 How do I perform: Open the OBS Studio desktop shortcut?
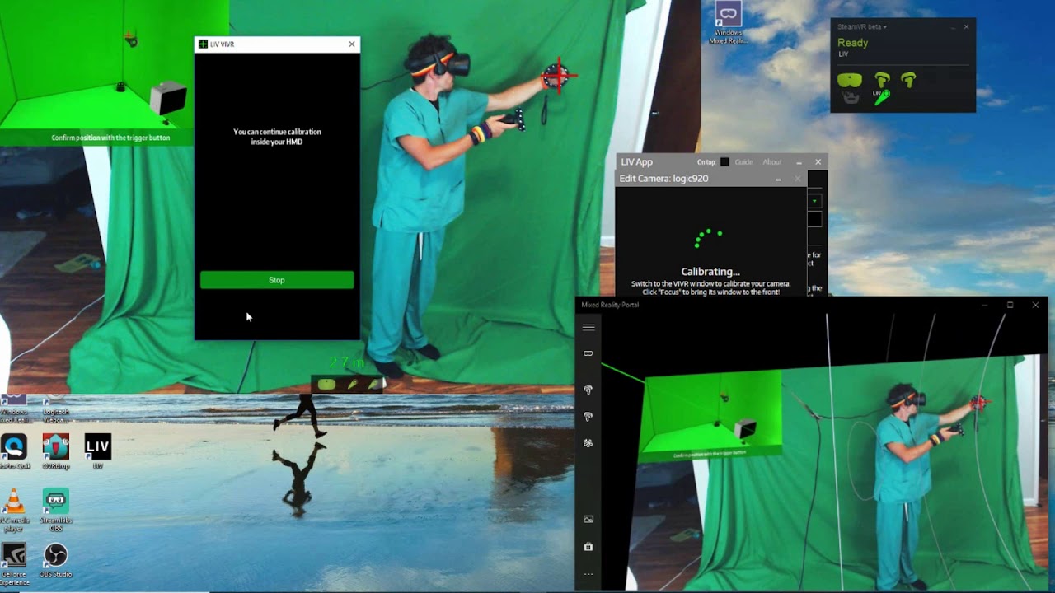(55, 560)
